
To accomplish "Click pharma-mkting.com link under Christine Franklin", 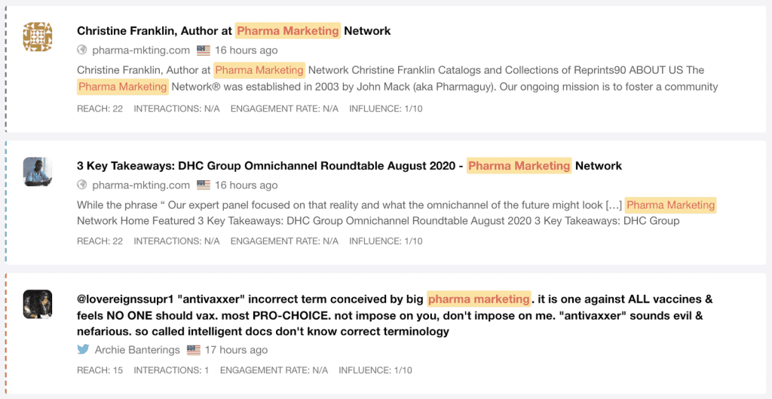I will pyautogui.click(x=141, y=51).
